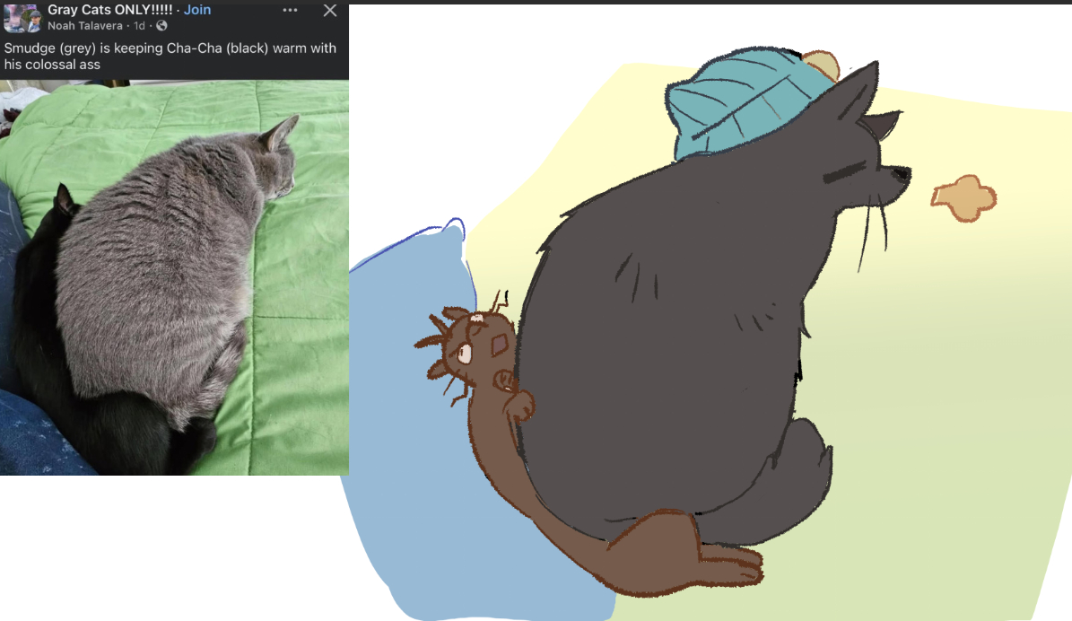The height and width of the screenshot is (621, 1072).
Task: Dismiss the post with the X icon
Action: click(x=330, y=11)
